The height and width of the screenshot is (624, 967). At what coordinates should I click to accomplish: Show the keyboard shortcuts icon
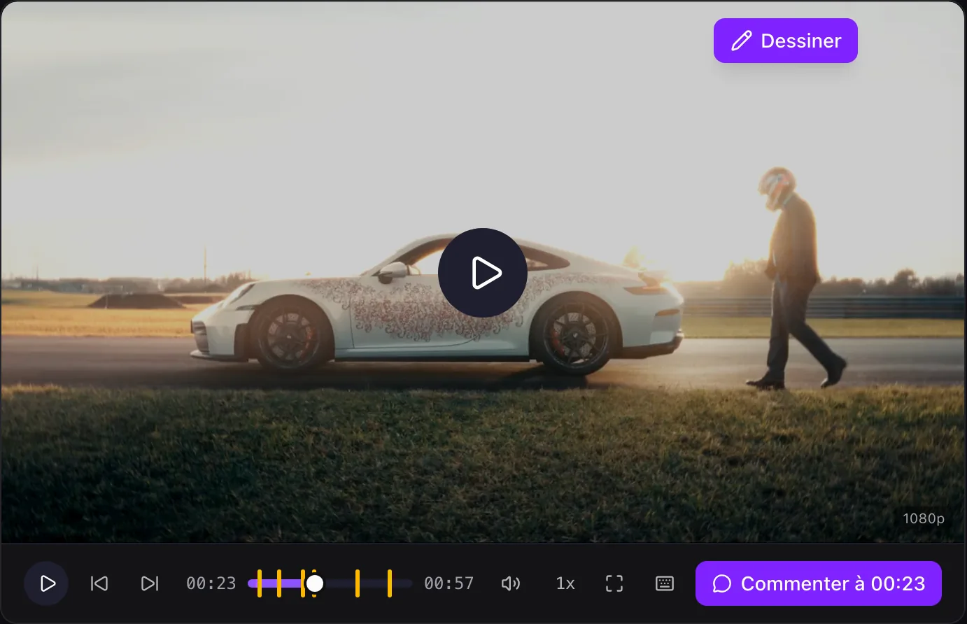(665, 583)
